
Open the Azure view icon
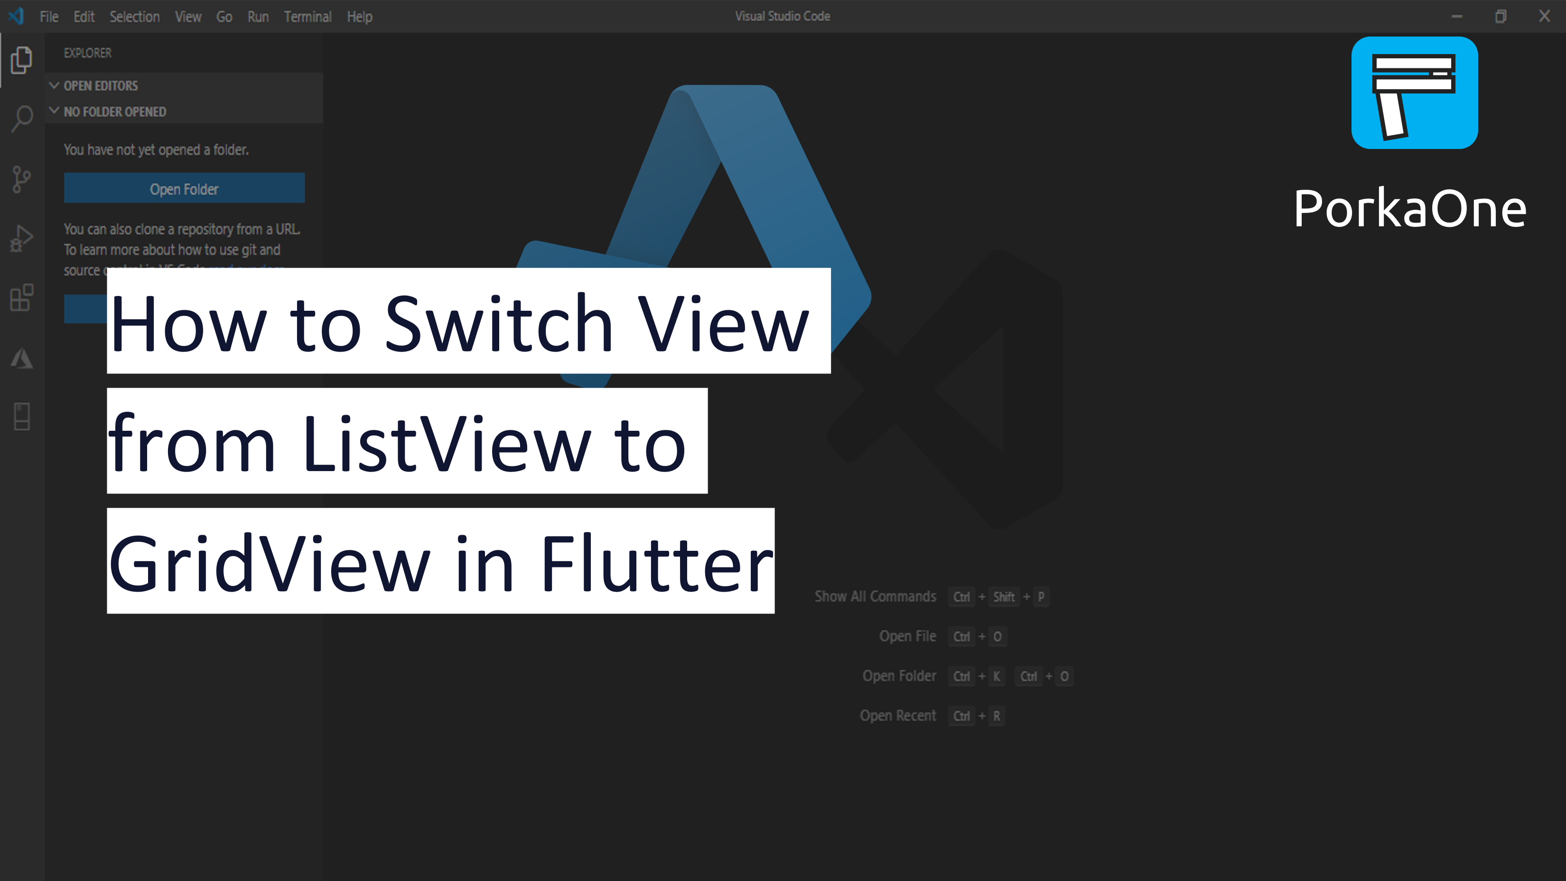pos(22,358)
